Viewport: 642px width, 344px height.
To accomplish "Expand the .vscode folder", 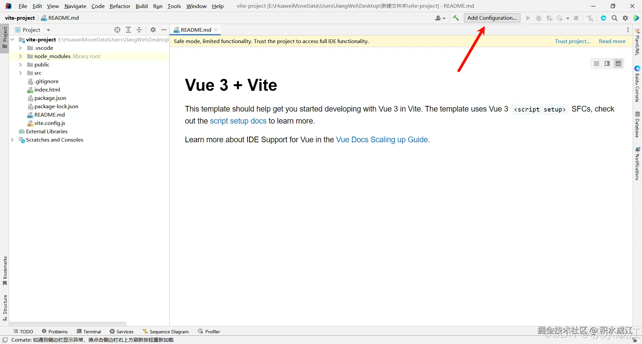I will [20, 48].
